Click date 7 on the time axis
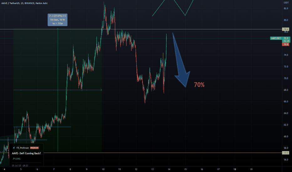 tap(54, 169)
